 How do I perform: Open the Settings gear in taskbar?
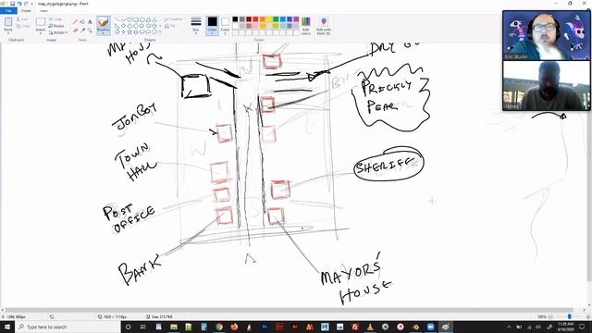point(385,327)
